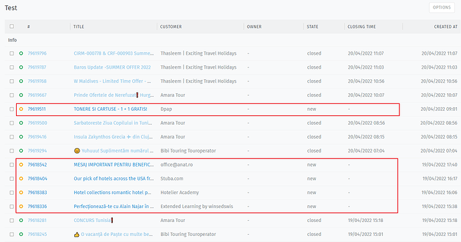Image resolution: width=461 pixels, height=242 pixels.
Task: Check the box for ticket 79618336
Action: tap(12, 207)
